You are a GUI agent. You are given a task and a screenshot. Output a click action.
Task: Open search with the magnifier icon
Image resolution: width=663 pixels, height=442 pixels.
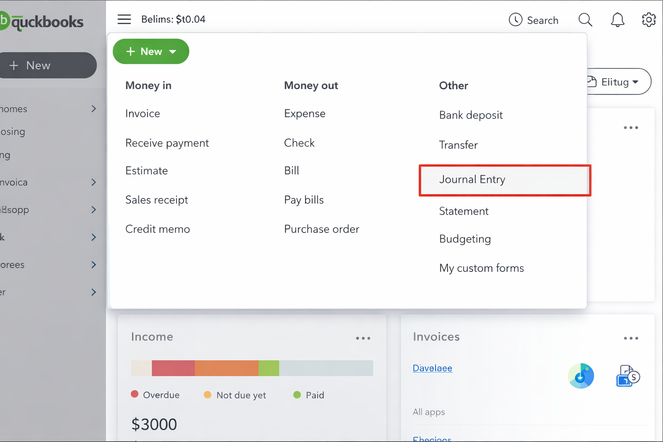click(x=585, y=19)
